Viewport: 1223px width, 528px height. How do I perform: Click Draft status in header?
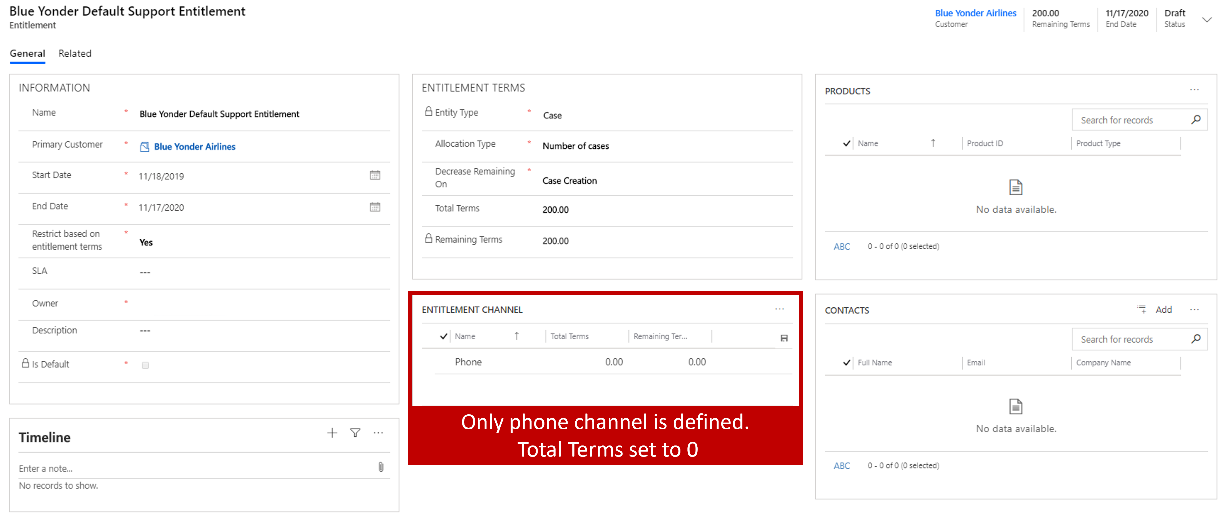(x=1175, y=13)
